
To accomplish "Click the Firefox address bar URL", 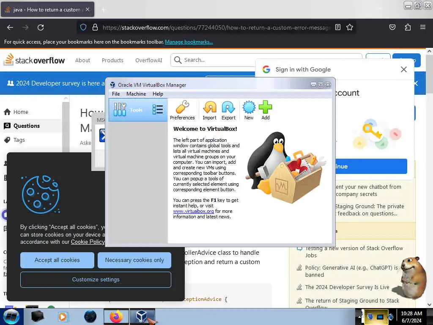I will 216,28.
